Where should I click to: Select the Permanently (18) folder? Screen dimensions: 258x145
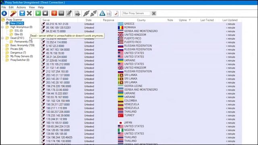click(x=23, y=41)
